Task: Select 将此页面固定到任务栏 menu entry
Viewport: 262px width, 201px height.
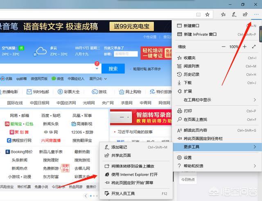Action: point(217,138)
